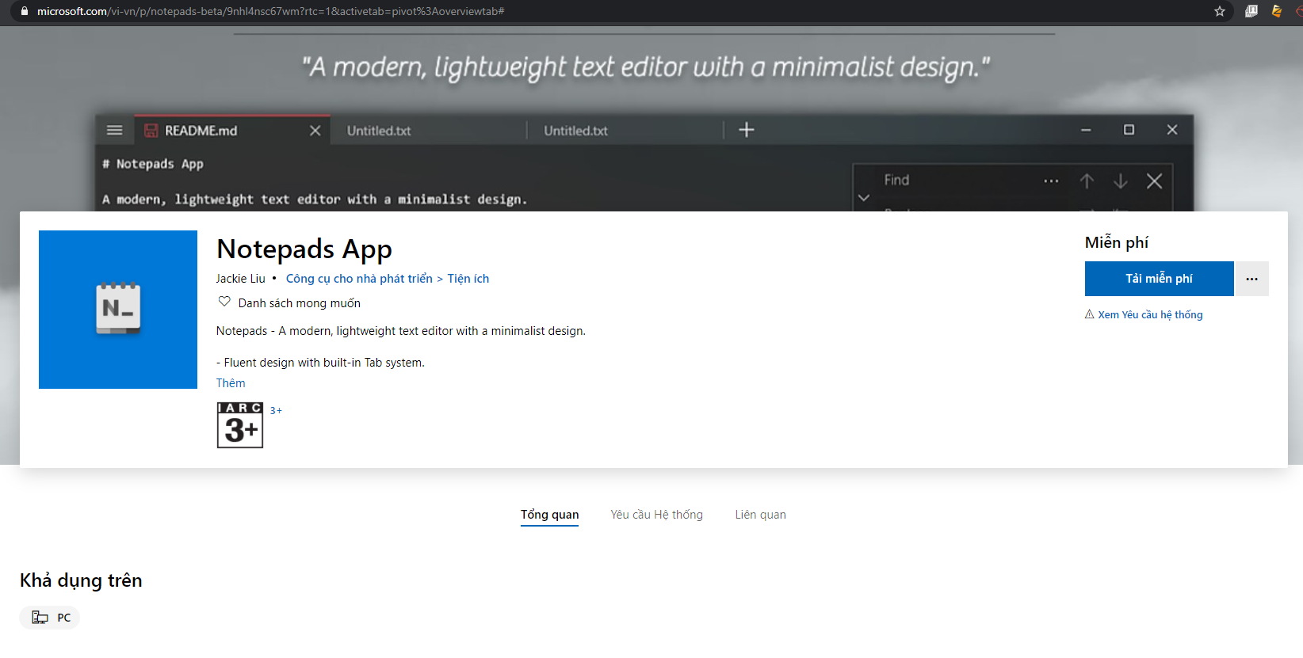The height and width of the screenshot is (658, 1303).
Task: Click the Notepads App title heading
Action: (x=304, y=249)
